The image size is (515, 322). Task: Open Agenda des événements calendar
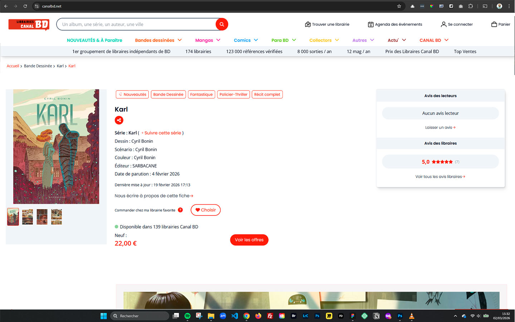point(371,24)
